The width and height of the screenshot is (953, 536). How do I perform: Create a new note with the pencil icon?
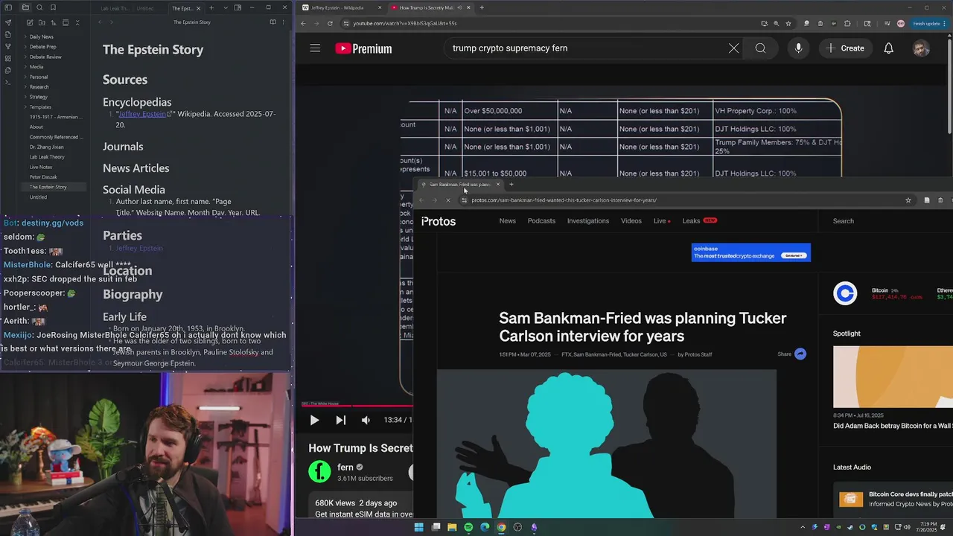point(30,22)
